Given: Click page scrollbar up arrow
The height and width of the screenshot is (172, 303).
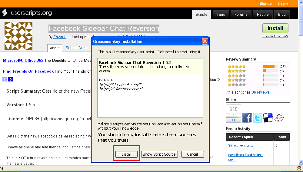Looking at the screenshot, I should pyautogui.click(x=301, y=2).
